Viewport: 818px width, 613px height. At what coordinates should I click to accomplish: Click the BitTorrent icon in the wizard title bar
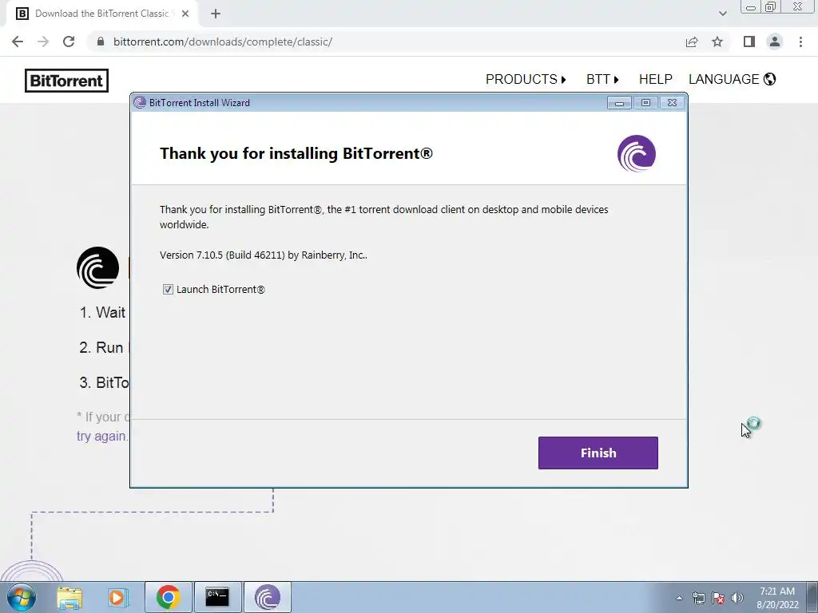[x=139, y=103]
